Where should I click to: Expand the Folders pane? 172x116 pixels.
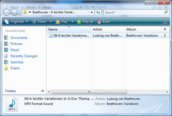[x=43, y=91]
